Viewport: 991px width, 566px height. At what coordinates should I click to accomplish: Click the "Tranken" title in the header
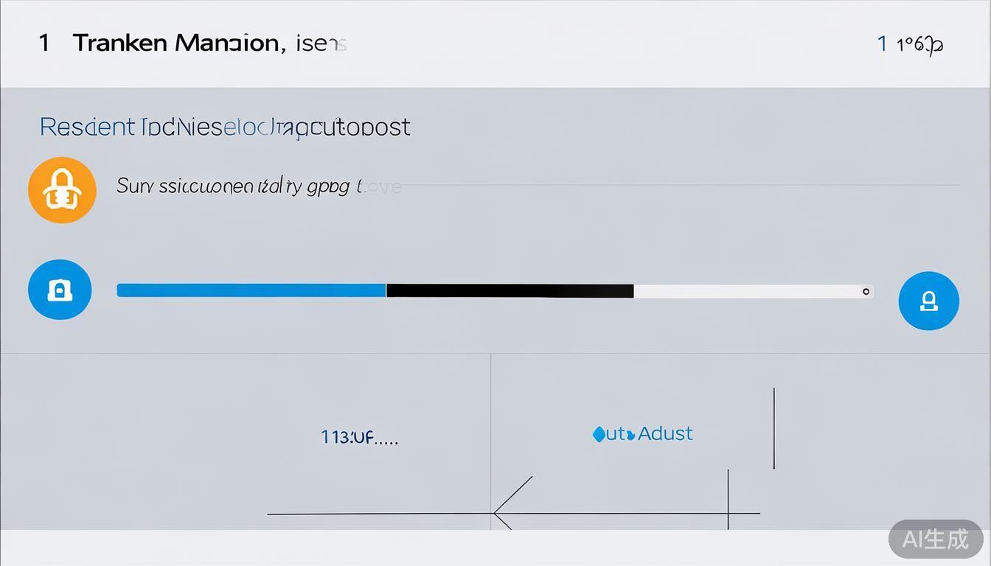[x=120, y=43]
